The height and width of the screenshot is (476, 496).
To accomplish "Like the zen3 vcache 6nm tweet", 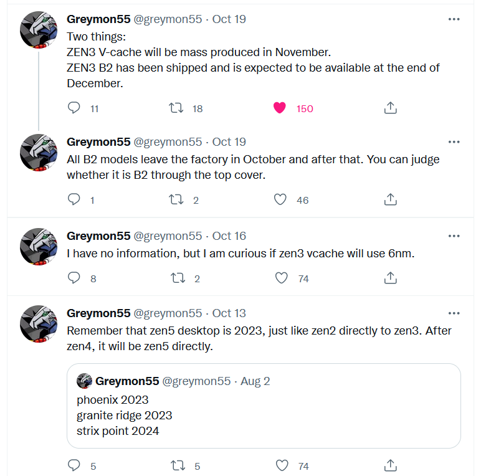I will (x=281, y=278).
